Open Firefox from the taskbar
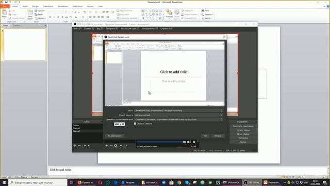The height and width of the screenshot is (186, 330). [86, 182]
